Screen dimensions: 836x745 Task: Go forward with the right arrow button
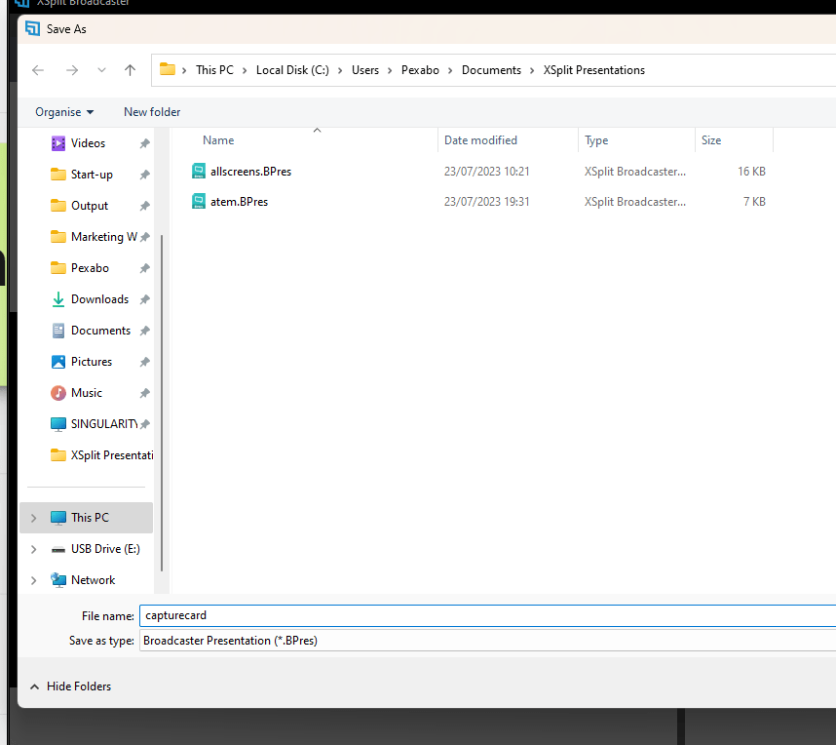pos(72,70)
